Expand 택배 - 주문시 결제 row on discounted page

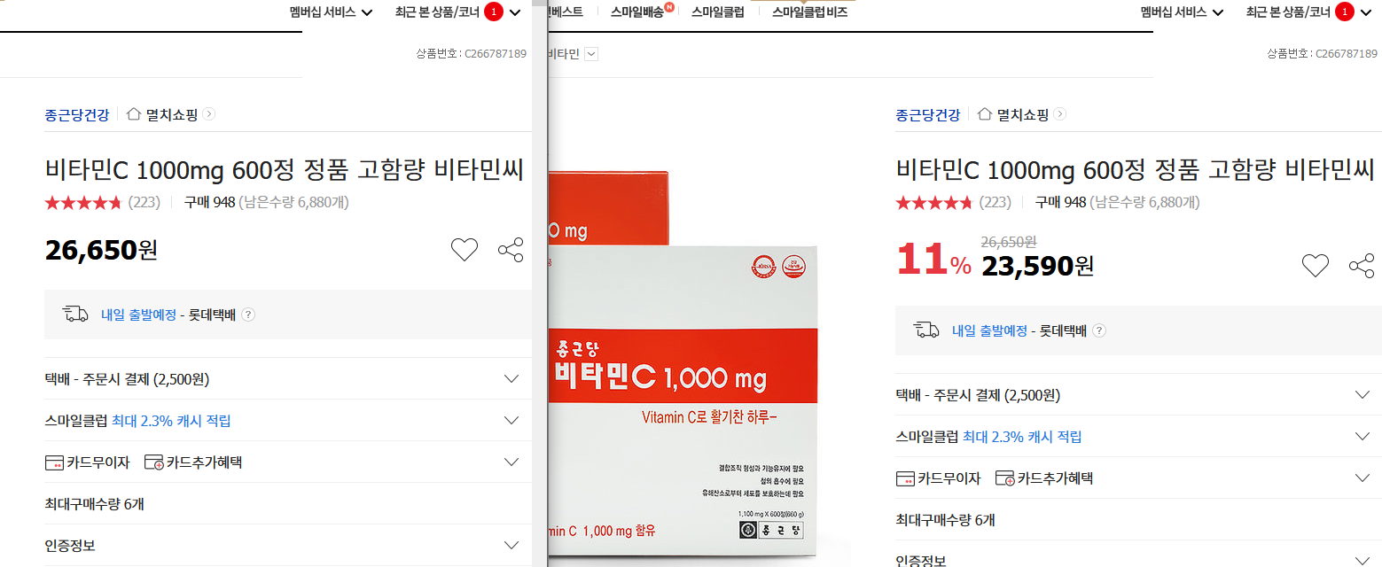(1363, 394)
